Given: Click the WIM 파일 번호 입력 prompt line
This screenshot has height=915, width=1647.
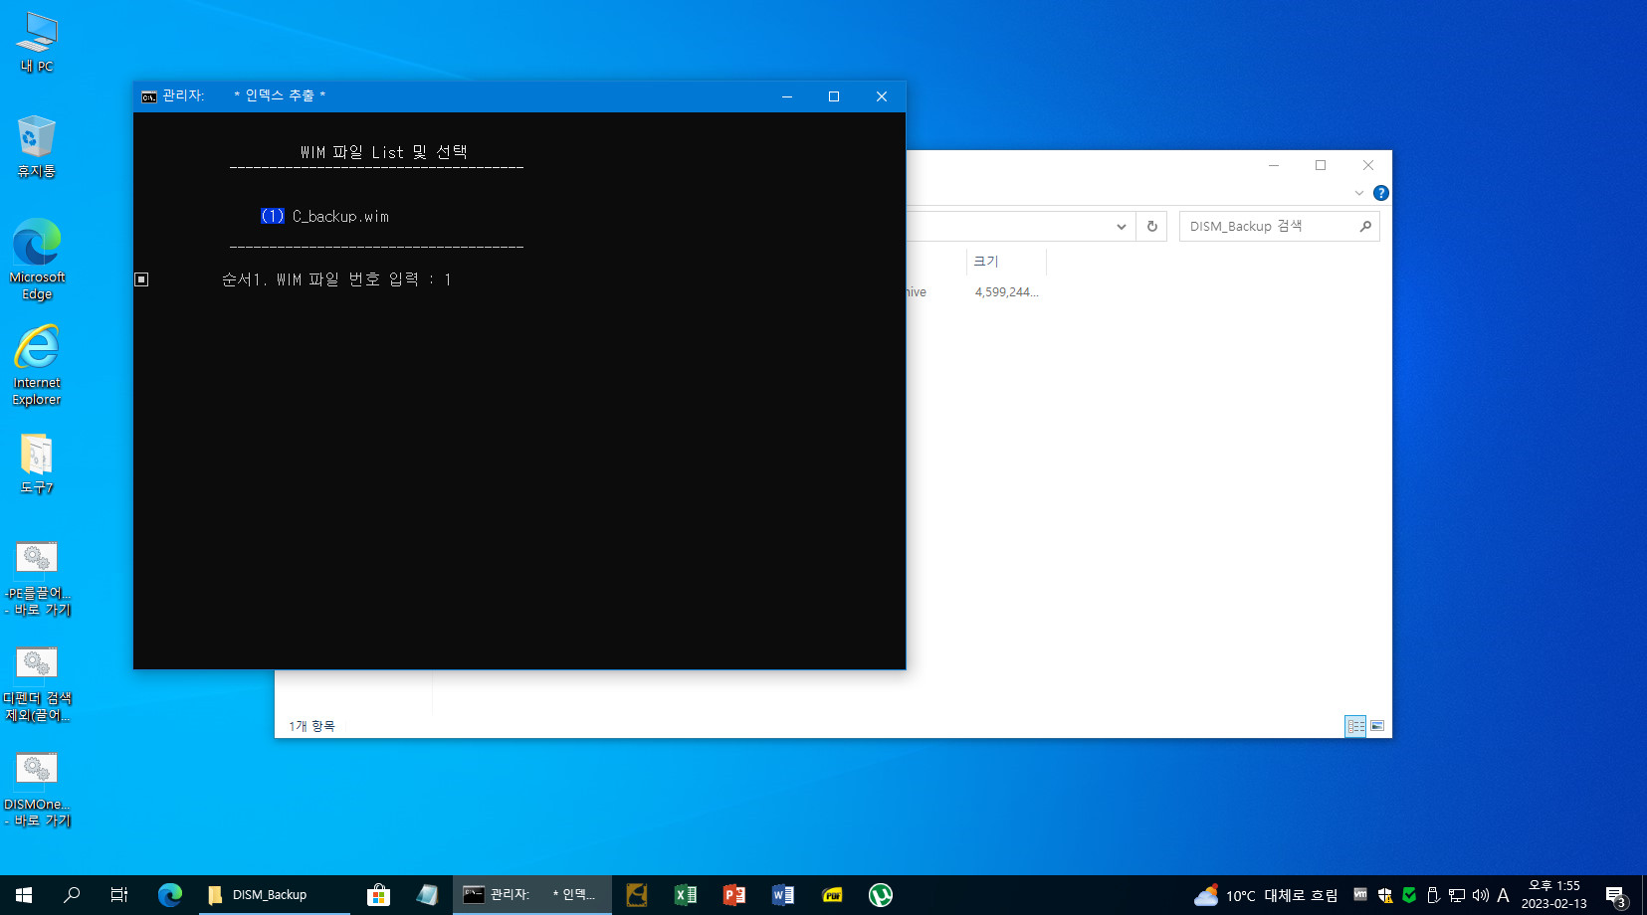Looking at the screenshot, I should [x=336, y=279].
